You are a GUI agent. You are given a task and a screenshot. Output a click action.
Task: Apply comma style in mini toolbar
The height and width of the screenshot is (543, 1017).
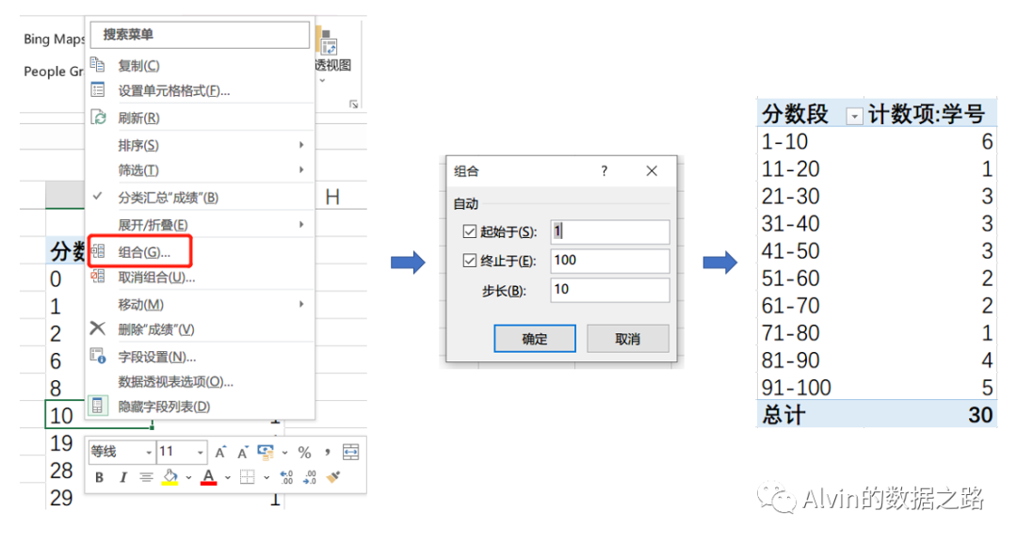[328, 453]
